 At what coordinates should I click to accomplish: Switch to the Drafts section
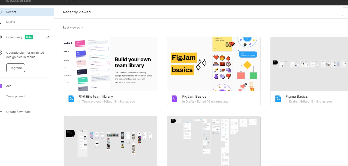(11, 22)
